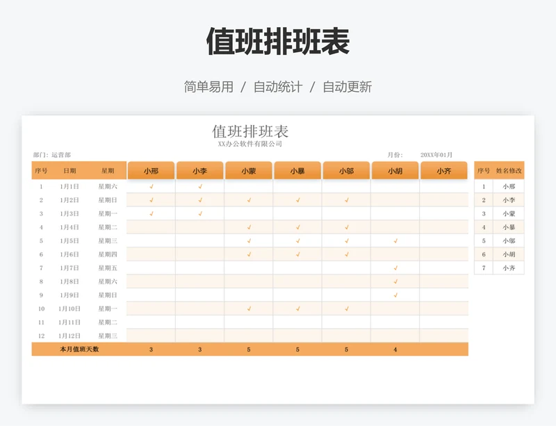This screenshot has width=556, height=426.
Task: Select the 小暴 checkmark on 1月4日 row
Action: pos(298,227)
